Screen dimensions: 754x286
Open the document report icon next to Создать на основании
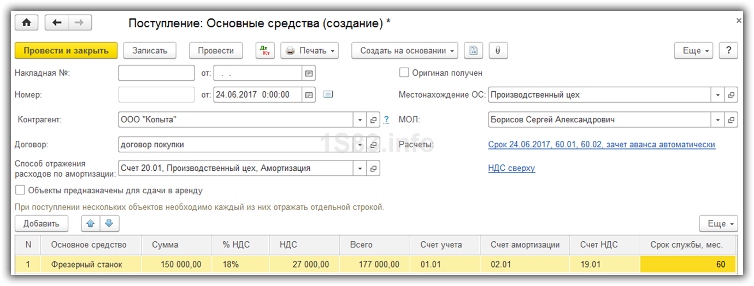(473, 51)
